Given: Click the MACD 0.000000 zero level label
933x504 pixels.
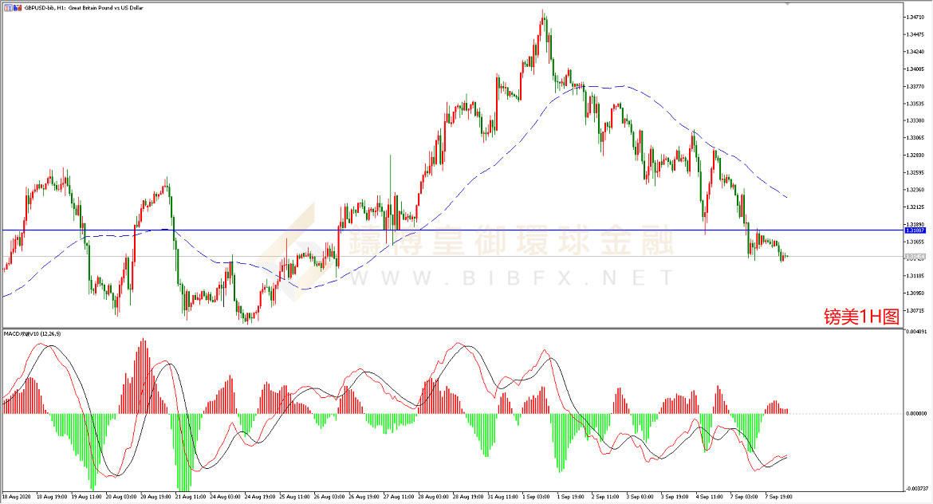Looking at the screenshot, I should coord(914,413).
